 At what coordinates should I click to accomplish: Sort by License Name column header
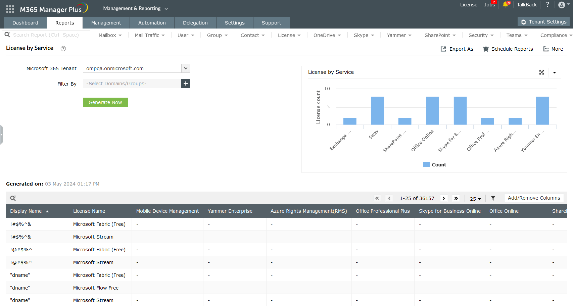(x=89, y=211)
